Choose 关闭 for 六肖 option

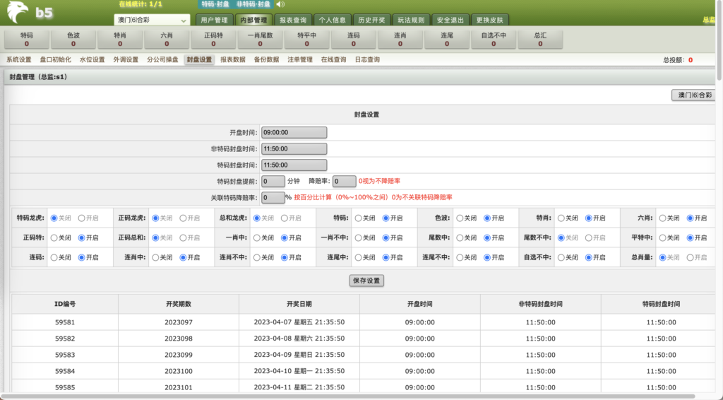click(x=663, y=218)
